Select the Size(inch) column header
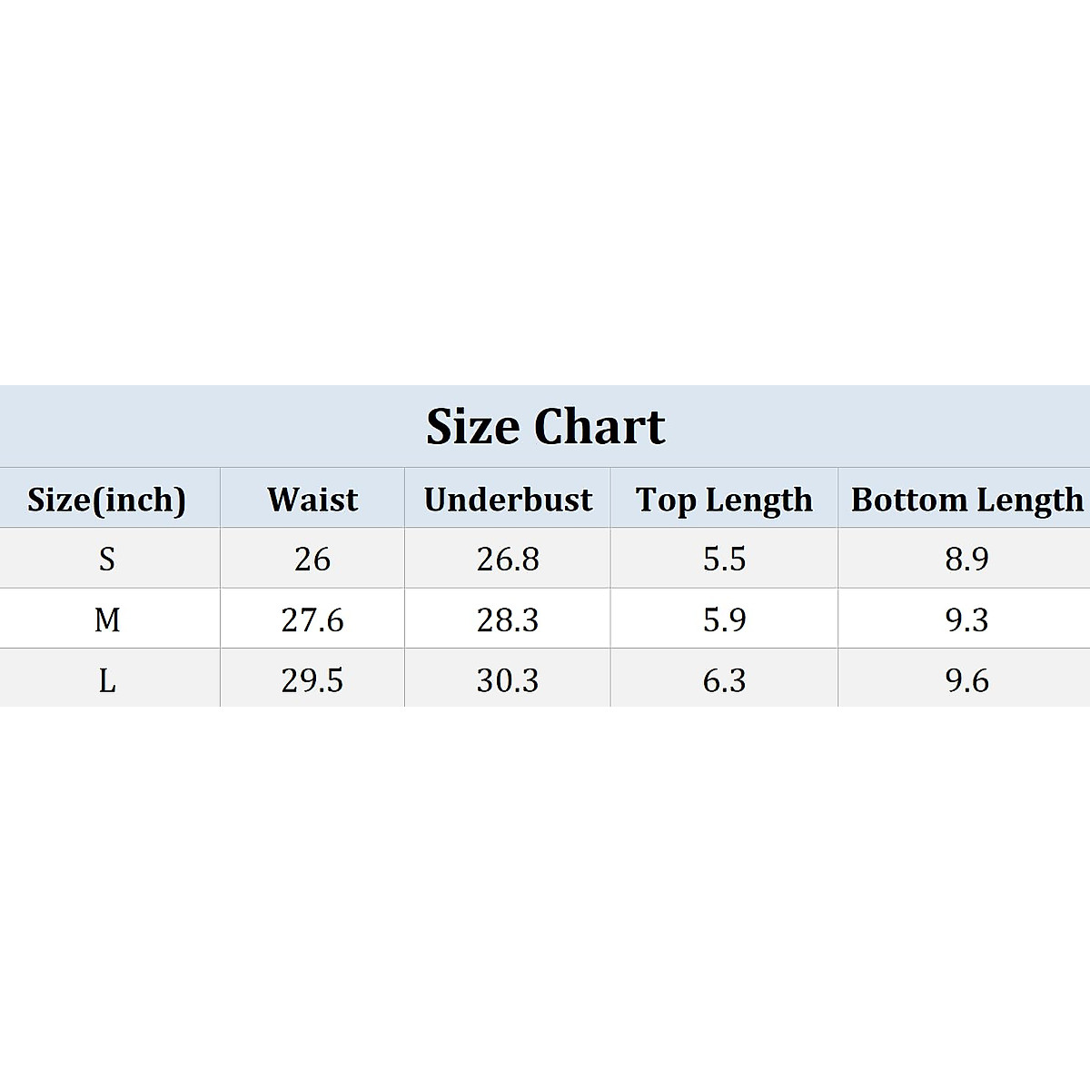Image resolution: width=1090 pixels, height=1090 pixels. click(x=107, y=500)
